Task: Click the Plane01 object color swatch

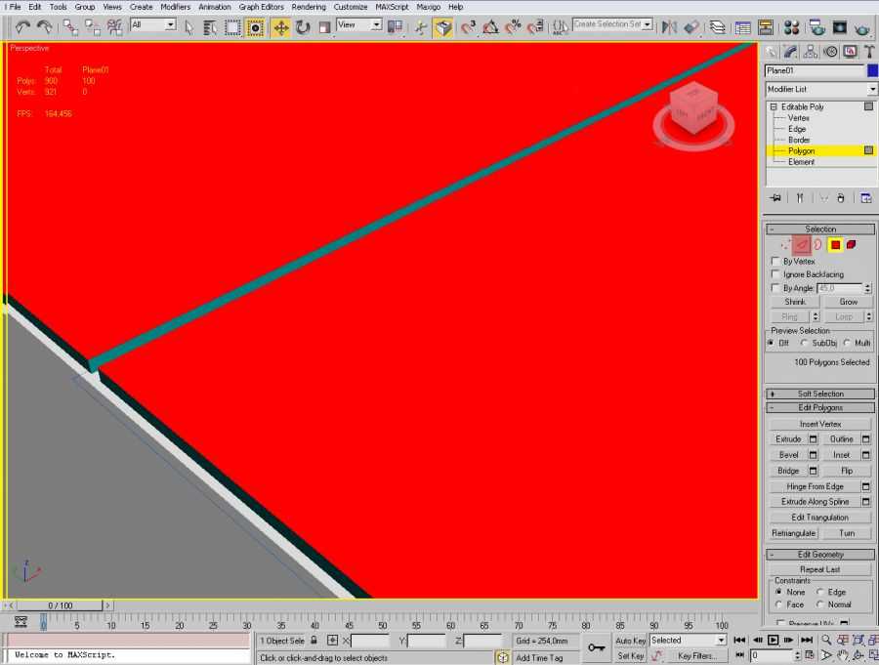Action: 872,70
